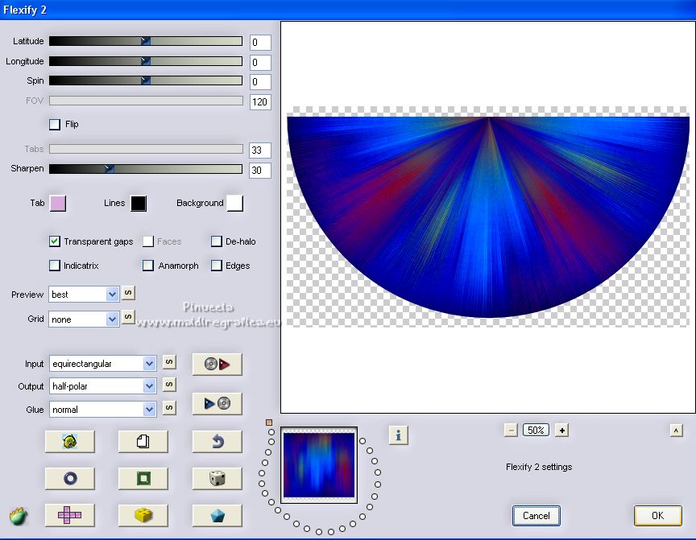Click the blue pentagon icon button
This screenshot has height=540, width=696.
(x=217, y=515)
